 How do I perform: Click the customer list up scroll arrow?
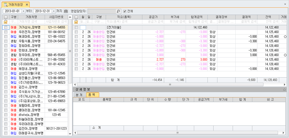[x=70, y=17]
